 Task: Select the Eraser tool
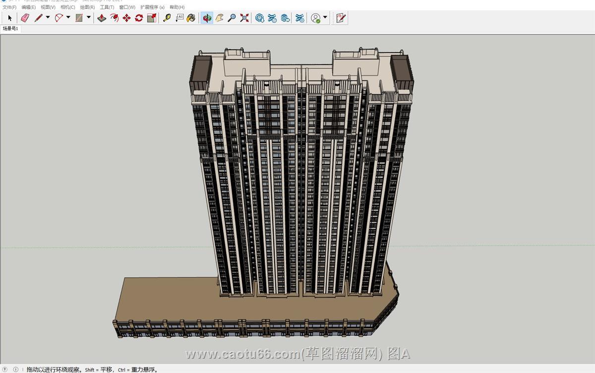click(25, 18)
